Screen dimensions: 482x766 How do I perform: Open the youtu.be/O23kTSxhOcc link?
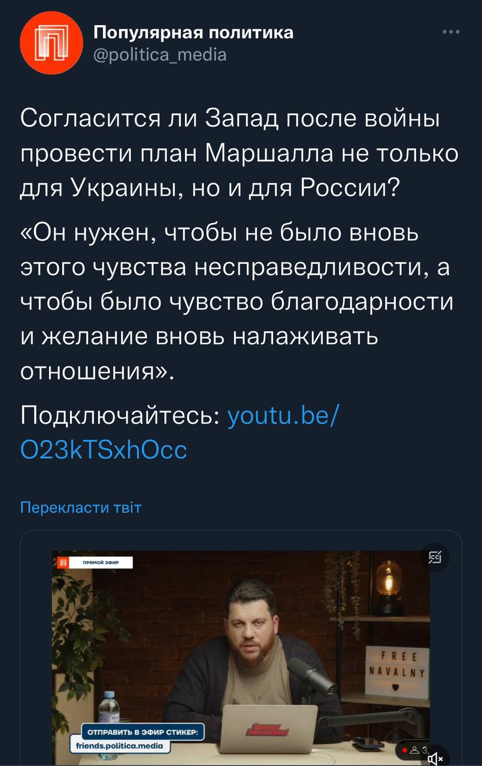(x=181, y=431)
